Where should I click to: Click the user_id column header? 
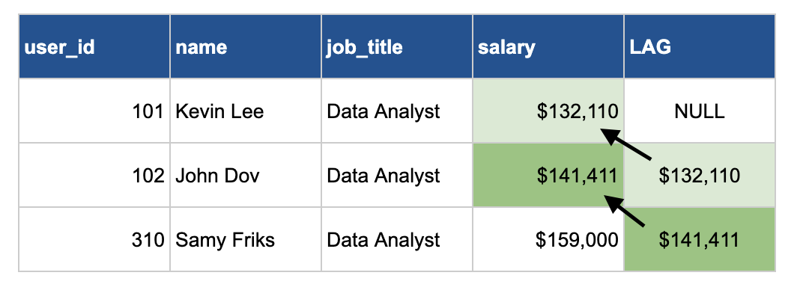click(x=94, y=47)
